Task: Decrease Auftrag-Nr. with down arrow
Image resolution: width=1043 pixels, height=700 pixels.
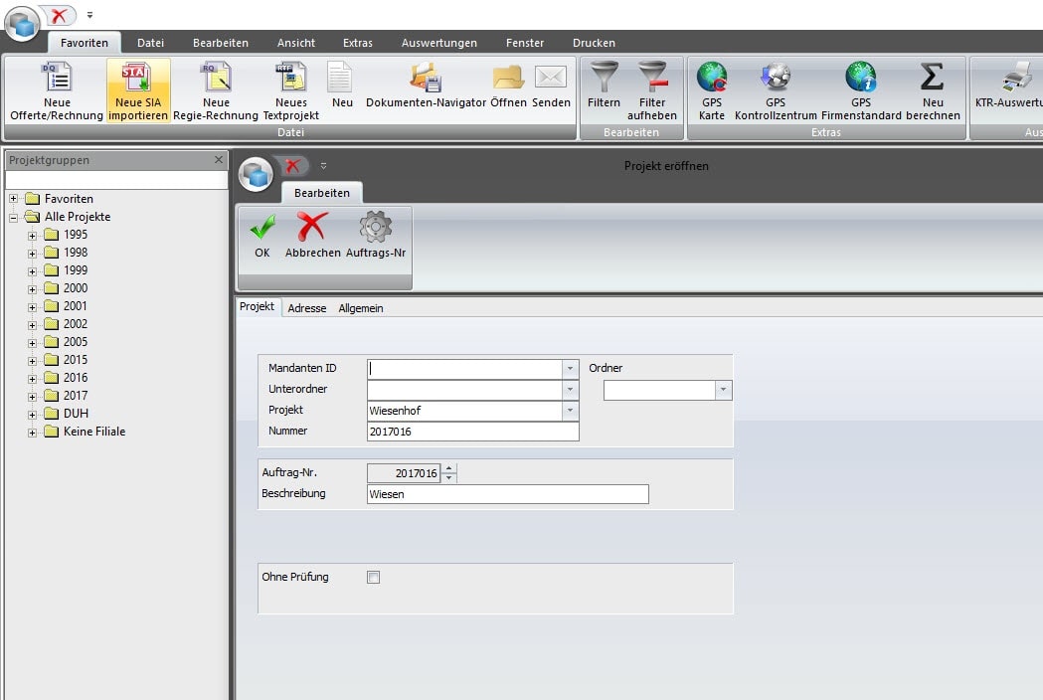Action: (x=449, y=477)
